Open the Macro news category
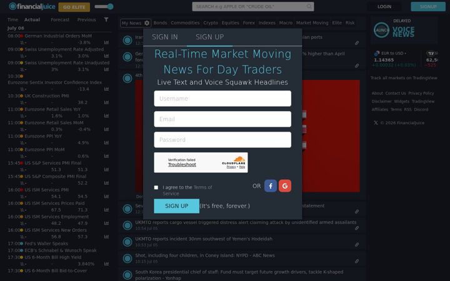Screen dimensions: 450x281 (x=286, y=23)
